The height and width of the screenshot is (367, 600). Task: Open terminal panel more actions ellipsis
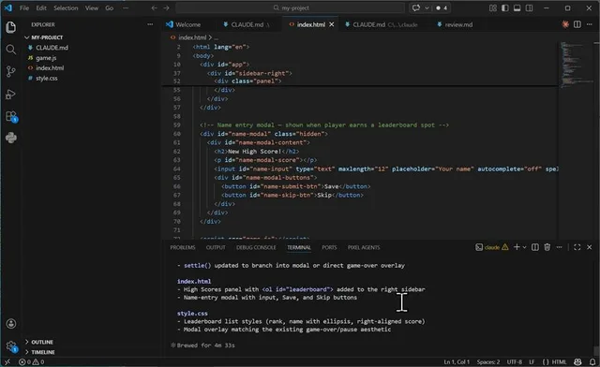[x=559, y=247]
